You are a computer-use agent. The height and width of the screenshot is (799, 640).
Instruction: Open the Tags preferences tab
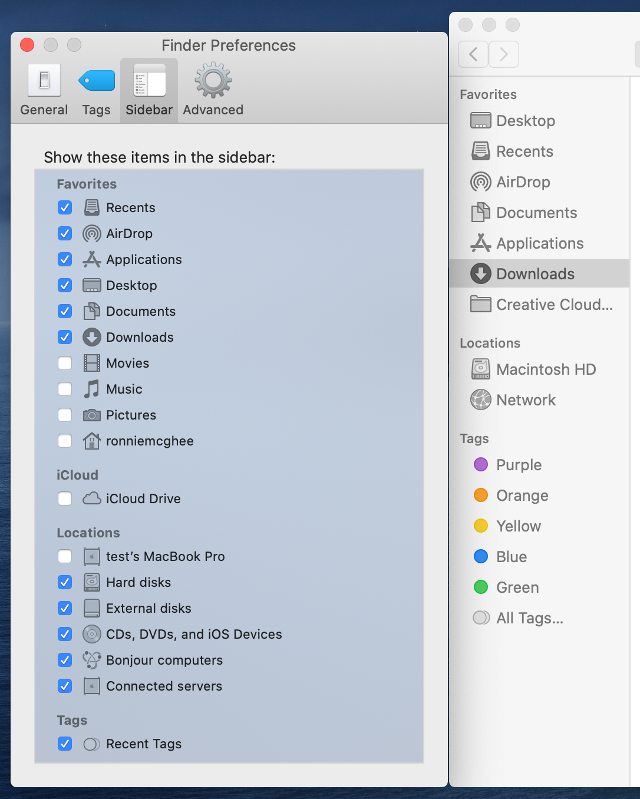point(97,90)
